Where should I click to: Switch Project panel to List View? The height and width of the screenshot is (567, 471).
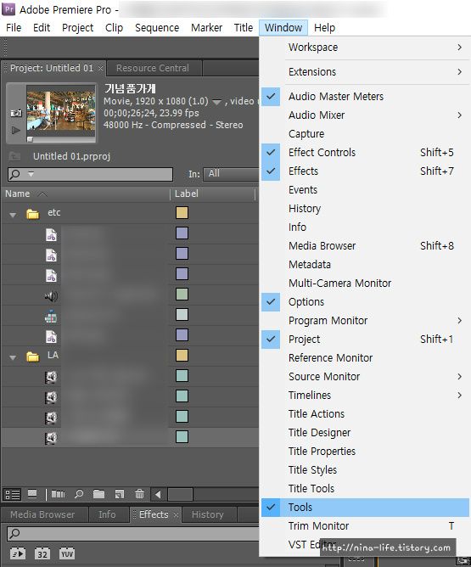click(12, 494)
